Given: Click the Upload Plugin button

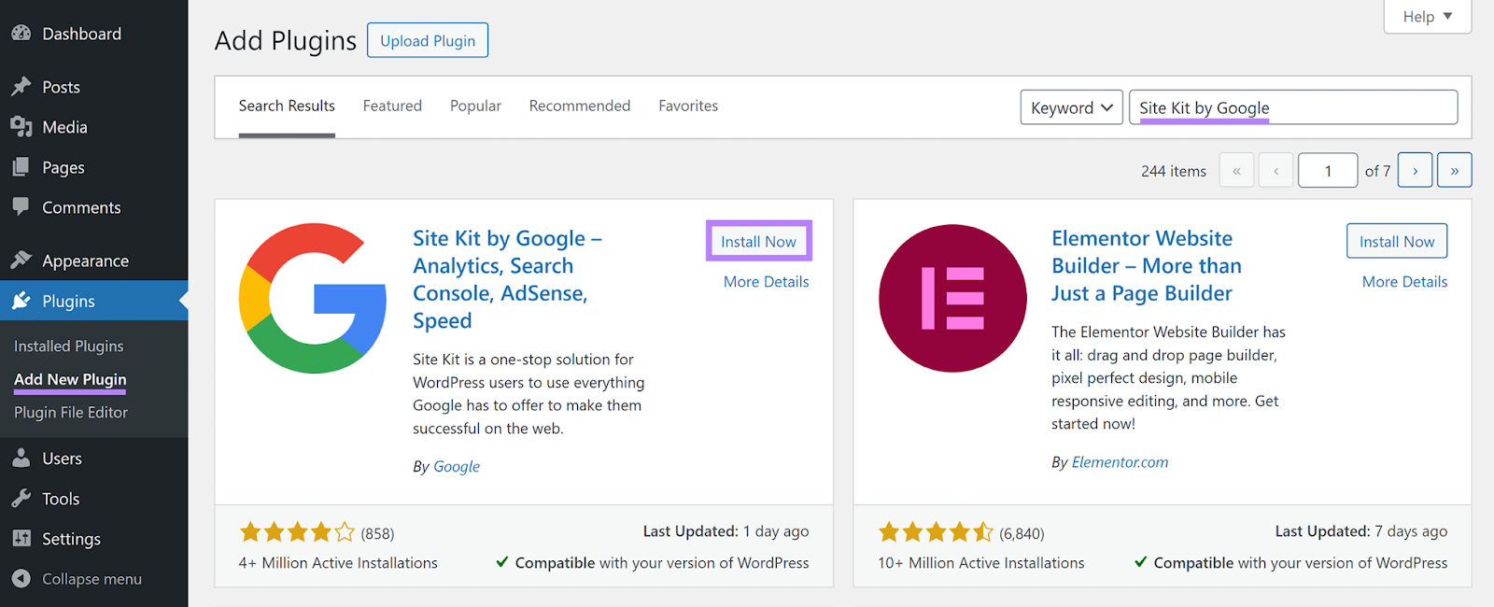Looking at the screenshot, I should (x=428, y=40).
